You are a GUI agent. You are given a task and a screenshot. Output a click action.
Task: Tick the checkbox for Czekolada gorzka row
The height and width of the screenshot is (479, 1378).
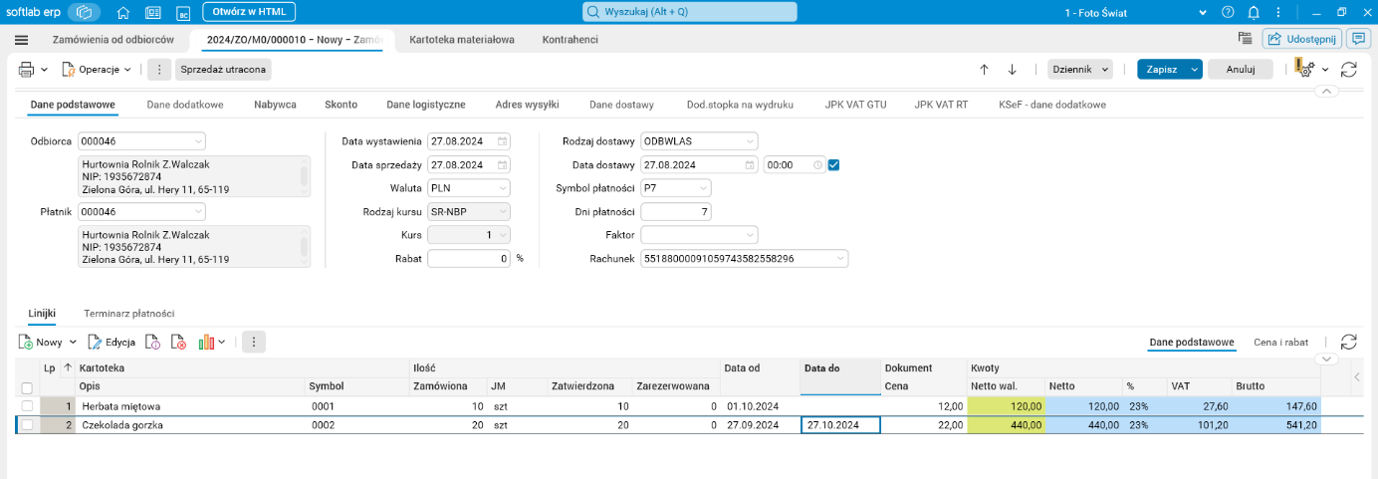(27, 425)
